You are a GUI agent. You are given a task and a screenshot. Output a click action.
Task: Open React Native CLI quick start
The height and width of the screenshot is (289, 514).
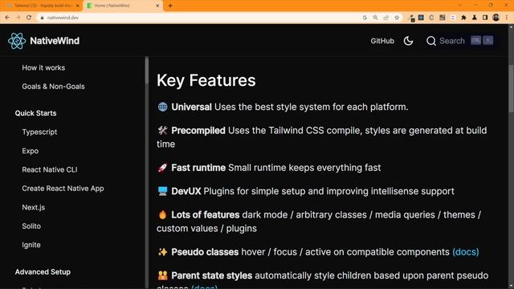50,169
